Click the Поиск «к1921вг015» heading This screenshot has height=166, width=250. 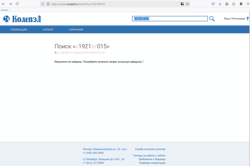click(x=82, y=46)
